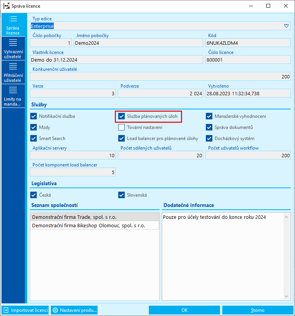Confirm with the OK button

point(184,310)
